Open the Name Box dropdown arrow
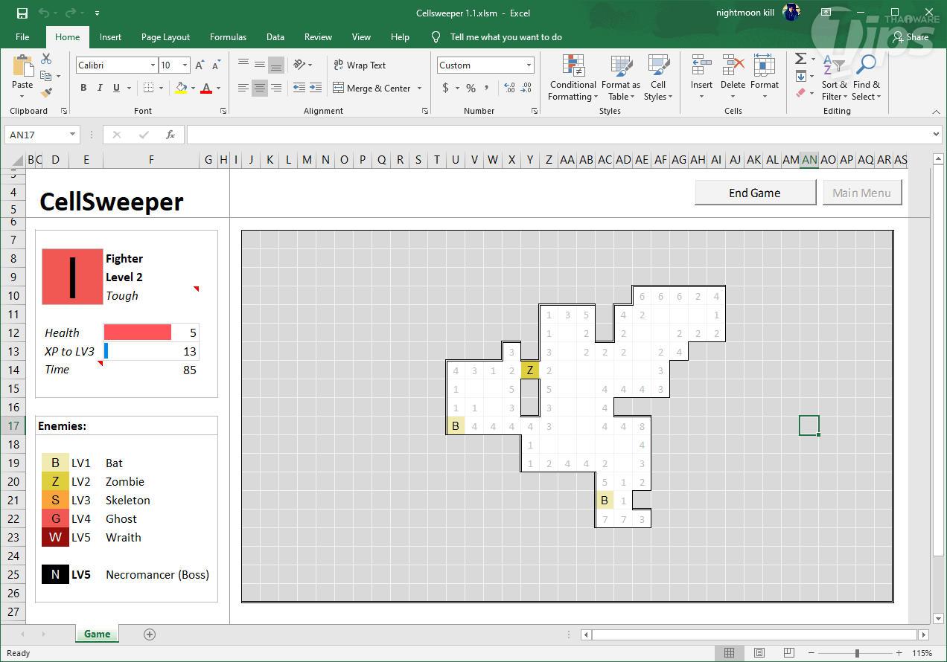 pyautogui.click(x=73, y=135)
